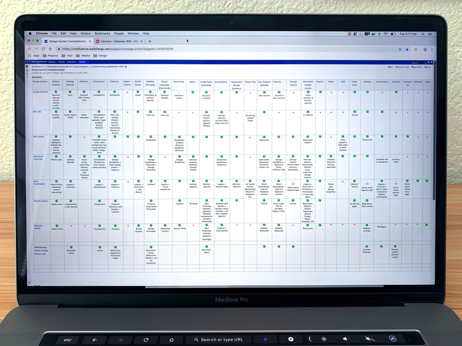Click the Shopify Polaris Search checkmark
462x346 pixels.
click(320, 200)
